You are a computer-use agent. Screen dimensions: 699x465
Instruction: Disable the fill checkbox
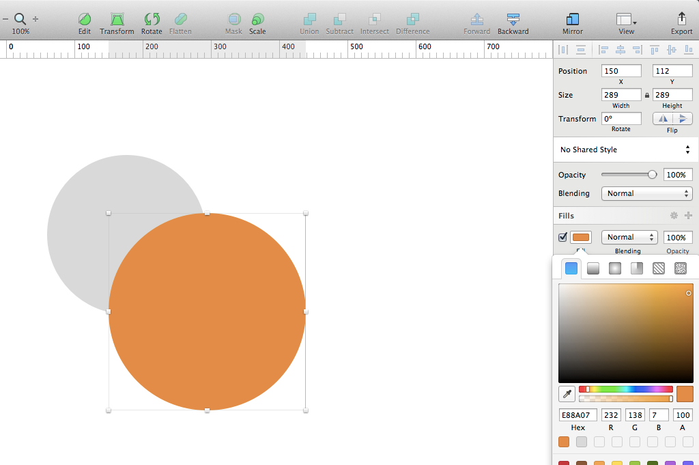pyautogui.click(x=562, y=237)
